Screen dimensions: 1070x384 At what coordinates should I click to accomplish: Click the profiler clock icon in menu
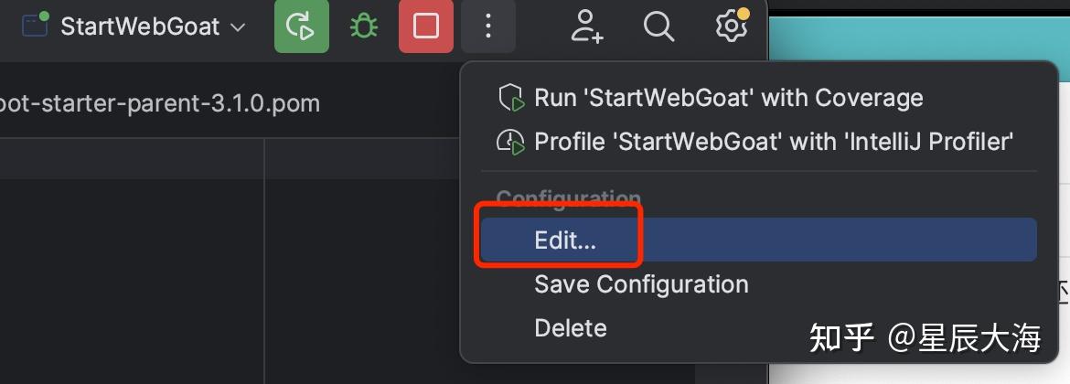pos(510,142)
